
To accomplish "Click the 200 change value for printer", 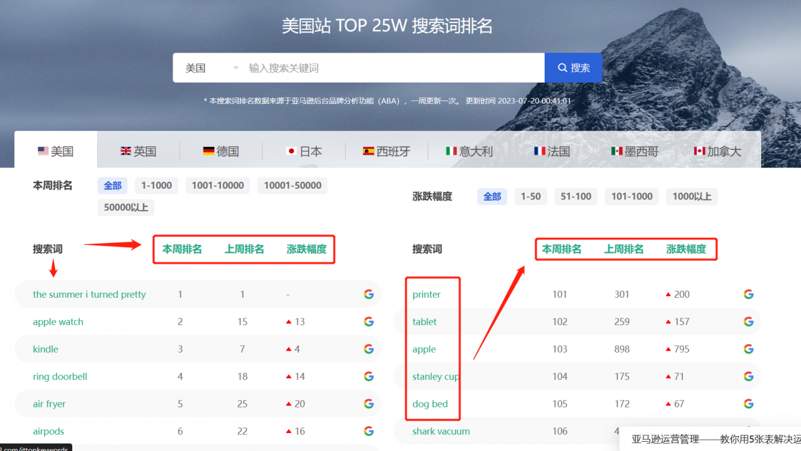I will (682, 294).
